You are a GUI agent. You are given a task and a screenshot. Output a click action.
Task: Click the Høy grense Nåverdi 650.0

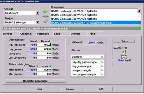34,49
